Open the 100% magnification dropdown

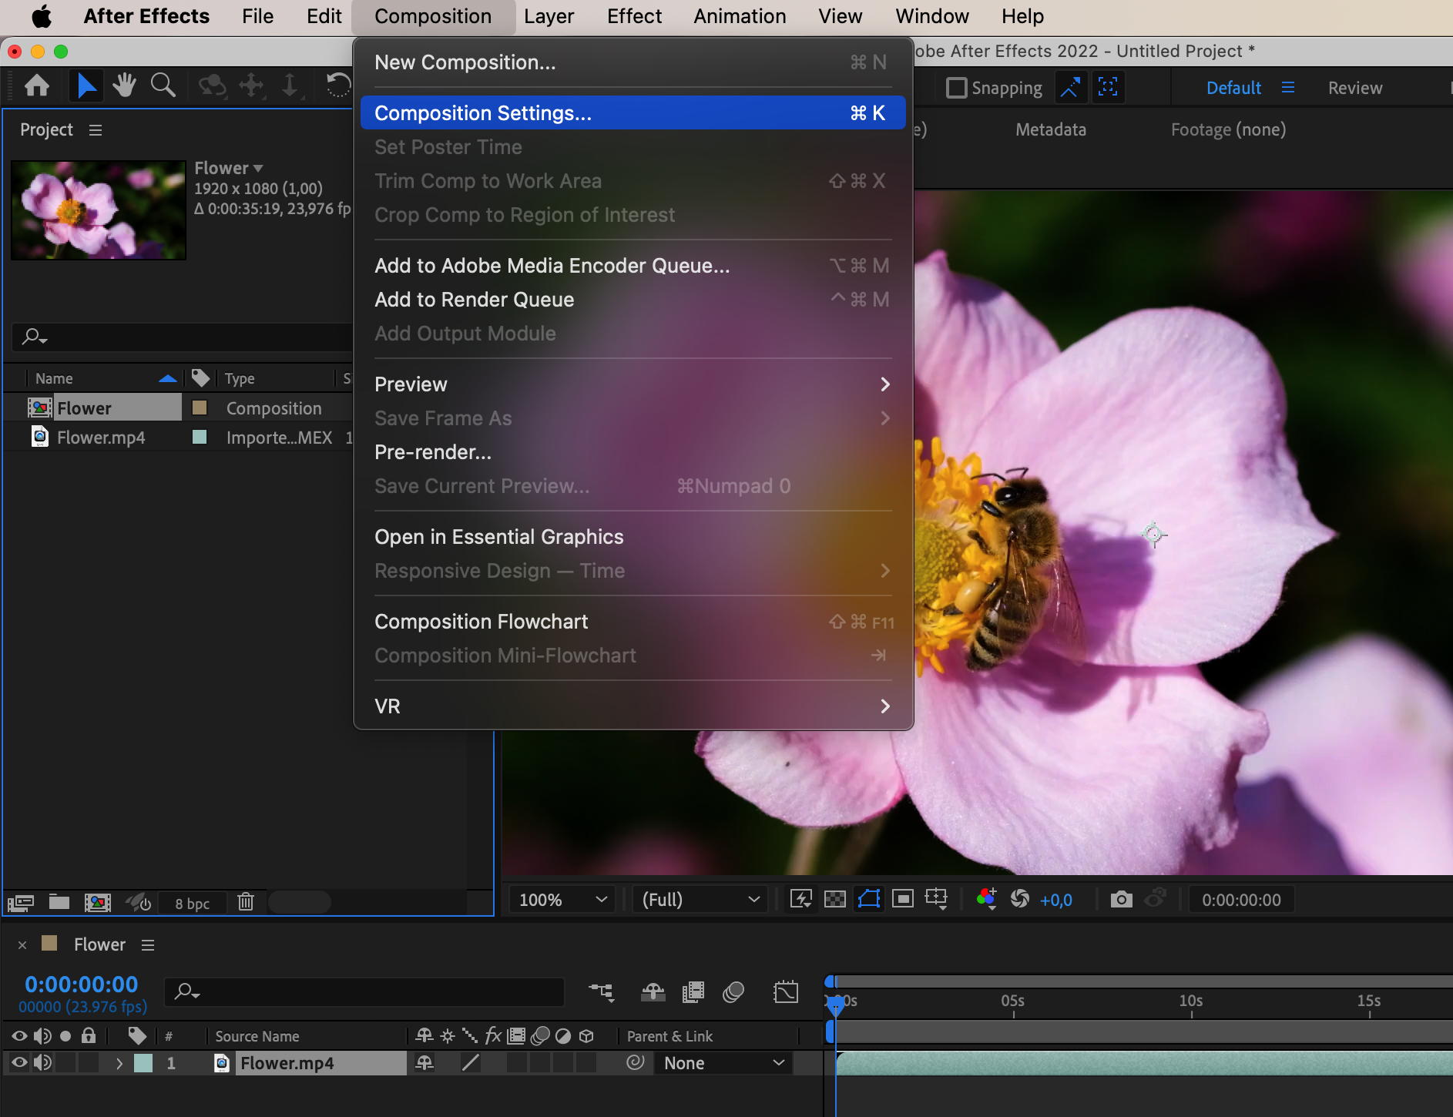tap(562, 899)
